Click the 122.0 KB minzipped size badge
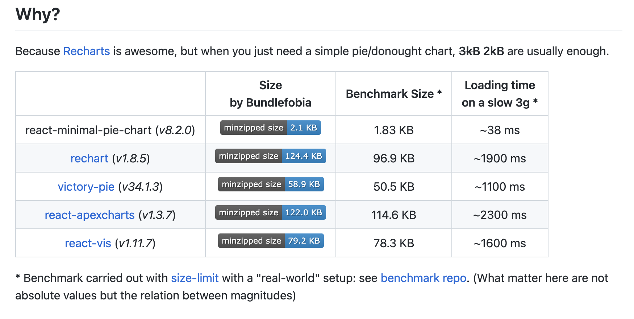Screen dimensions: 634x319 coord(270,212)
